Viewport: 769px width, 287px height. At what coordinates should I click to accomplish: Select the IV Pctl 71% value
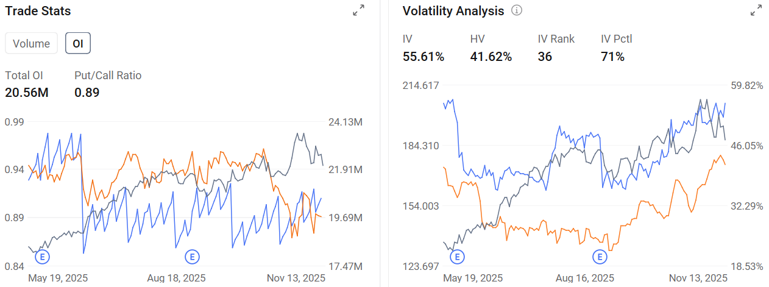tap(612, 57)
